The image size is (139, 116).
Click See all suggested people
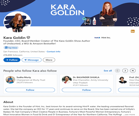click(108, 71)
